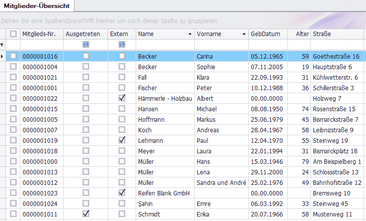Toggle the Ausgetreten filter checkbox
Screen dimensions: 366x221
86,45
